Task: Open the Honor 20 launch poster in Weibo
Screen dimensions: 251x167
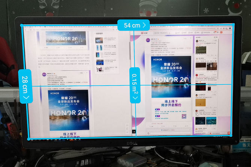Action: pyautogui.click(x=171, y=77)
